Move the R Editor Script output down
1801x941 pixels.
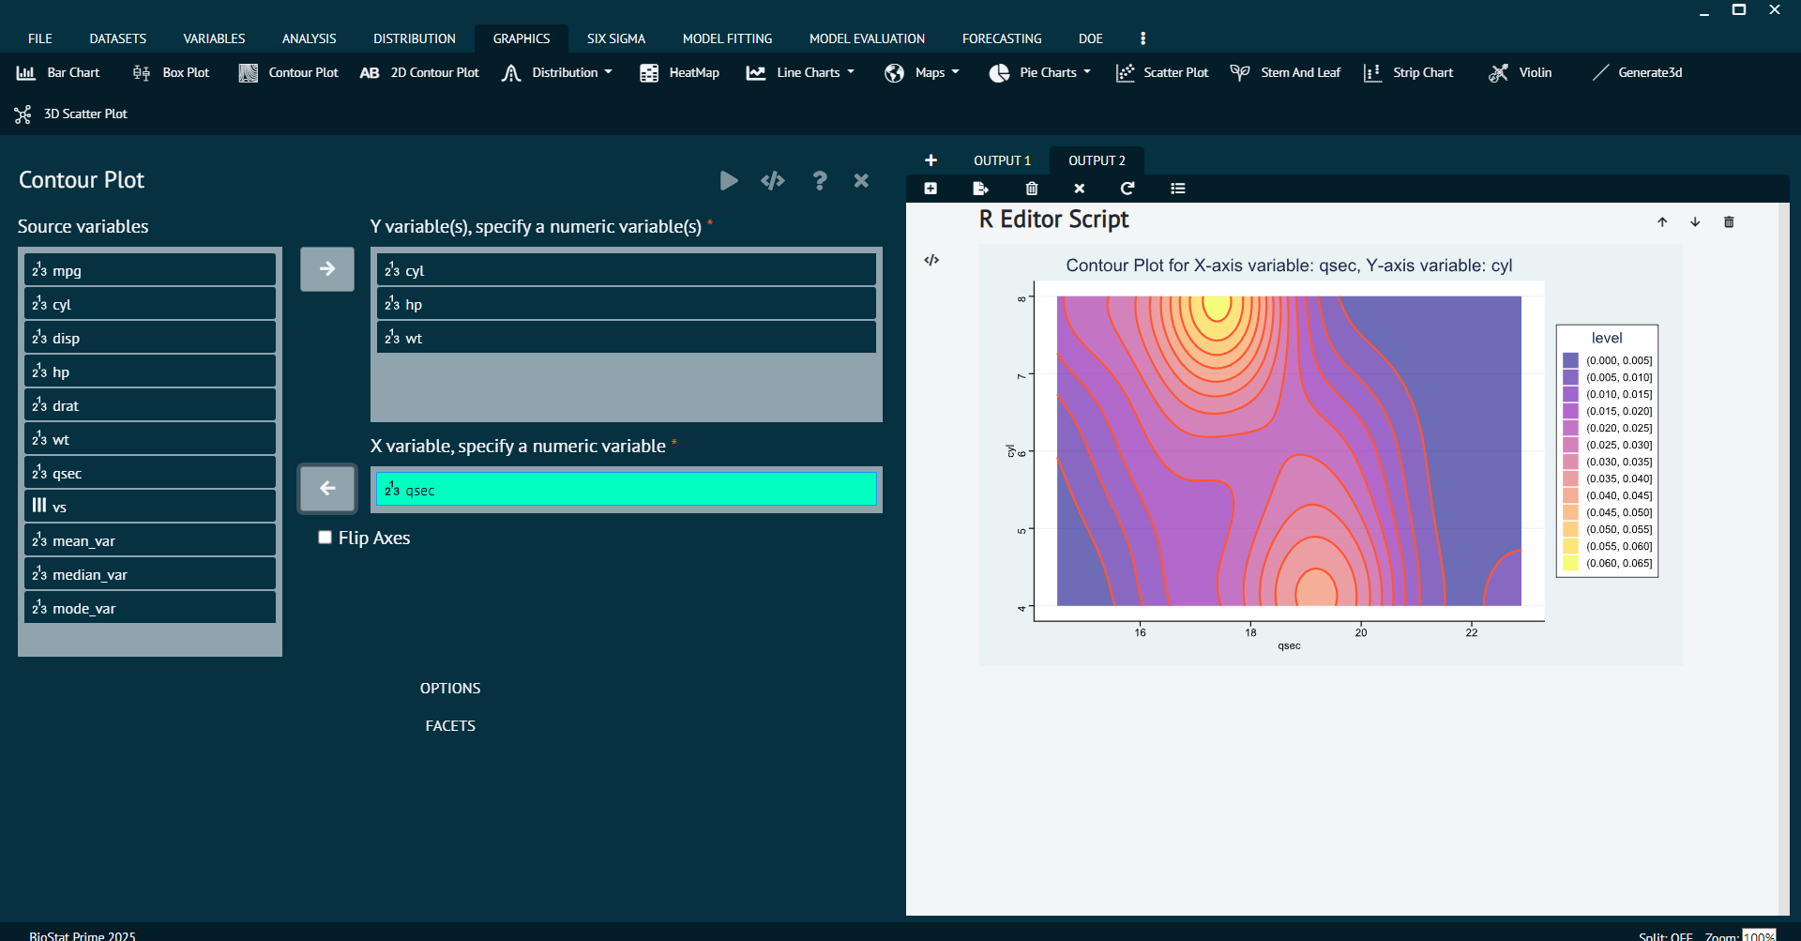pyautogui.click(x=1695, y=222)
